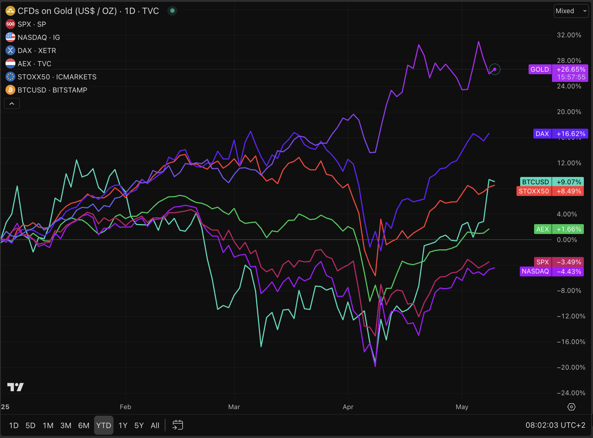Click the BTCUSD Bitcoin orange icon
This screenshot has width=593, height=438.
coord(10,90)
